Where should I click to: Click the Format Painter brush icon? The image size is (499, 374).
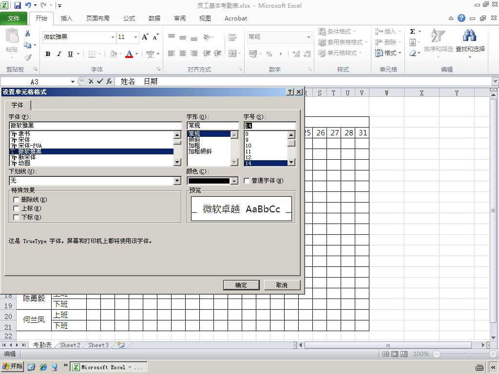click(28, 57)
